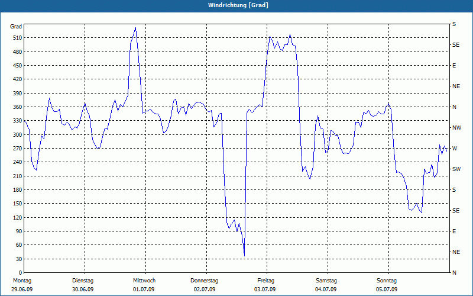Pick the 390 y-axis tick label

[x=17, y=94]
